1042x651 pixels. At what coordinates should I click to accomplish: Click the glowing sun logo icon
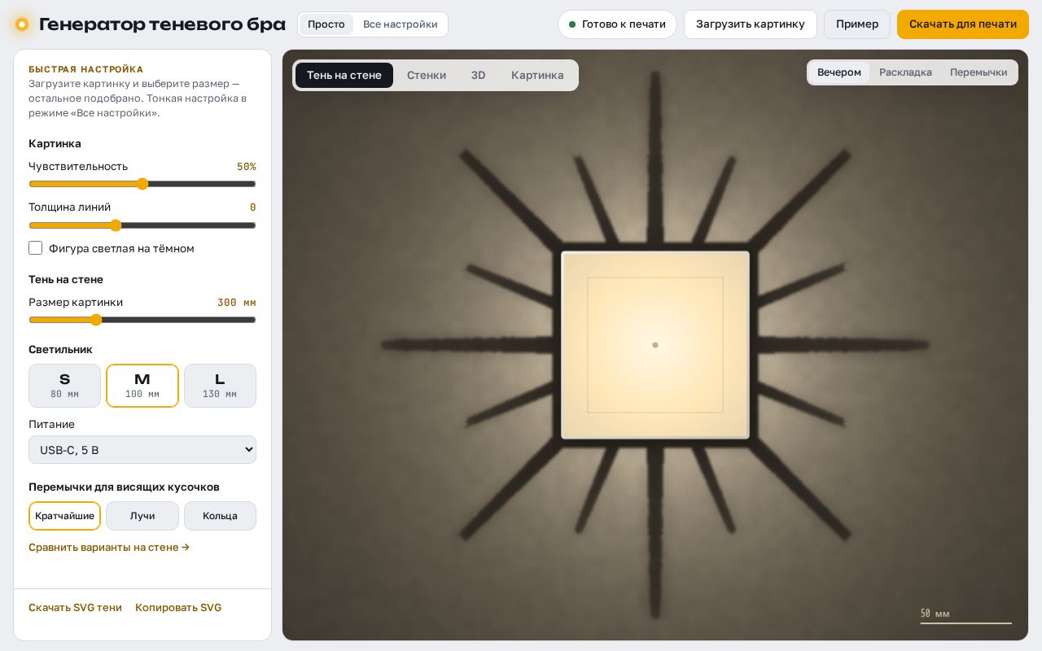tap(22, 24)
